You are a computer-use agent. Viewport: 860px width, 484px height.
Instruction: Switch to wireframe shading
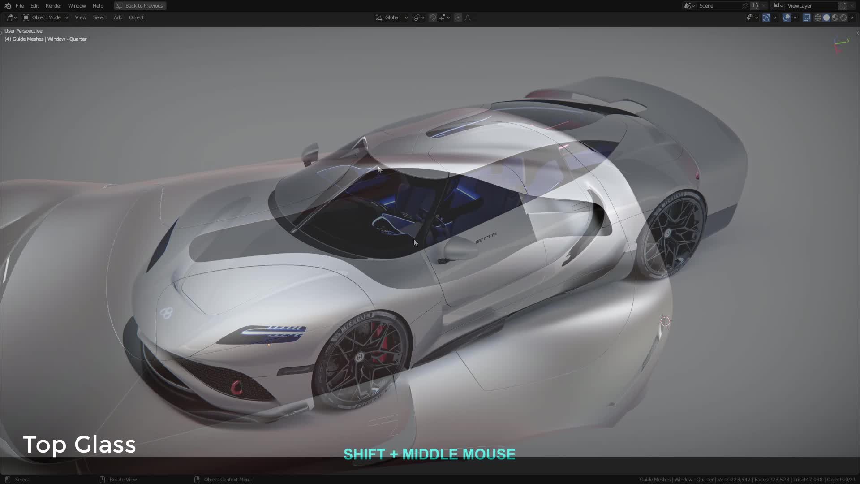point(818,17)
